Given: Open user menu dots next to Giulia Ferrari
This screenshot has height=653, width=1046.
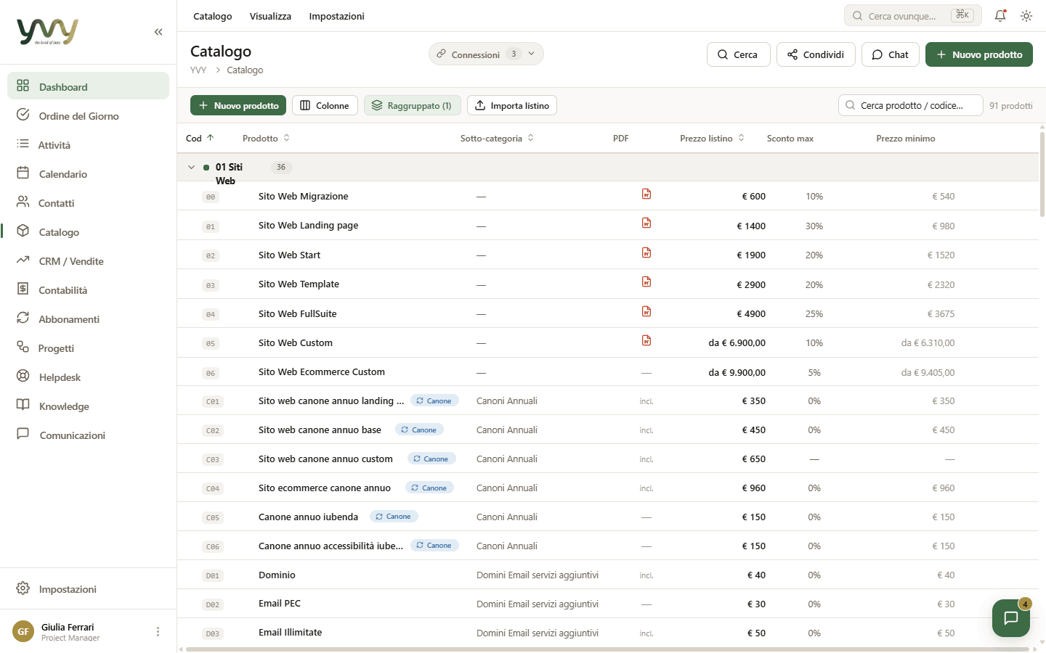Looking at the screenshot, I should [158, 632].
